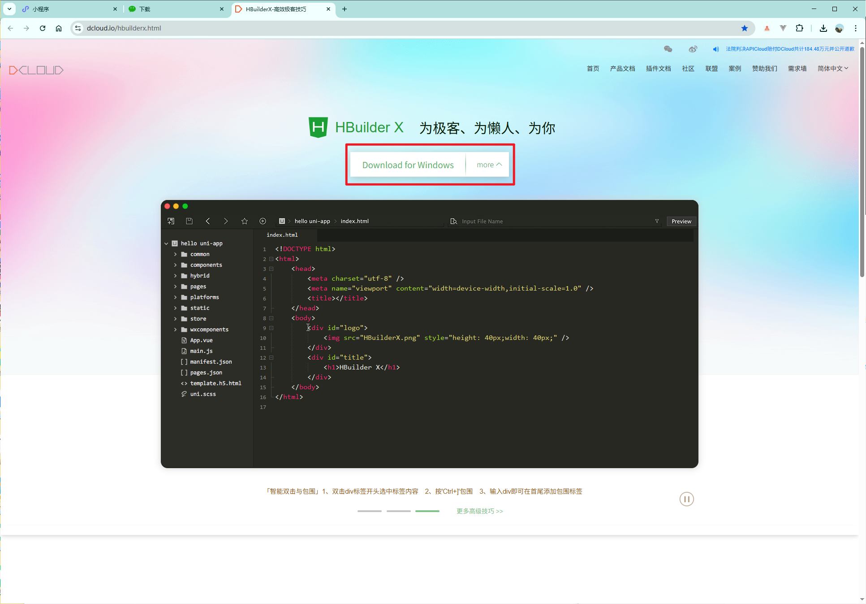Open the 简体中文 language dropdown
This screenshot has width=866, height=604.
833,69
